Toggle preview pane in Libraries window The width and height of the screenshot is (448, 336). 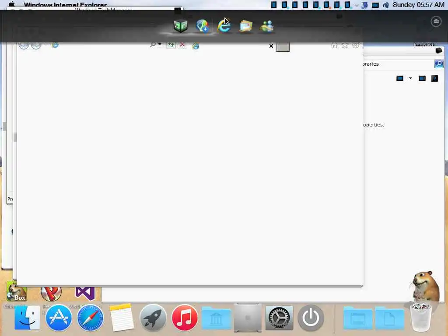coord(422,78)
